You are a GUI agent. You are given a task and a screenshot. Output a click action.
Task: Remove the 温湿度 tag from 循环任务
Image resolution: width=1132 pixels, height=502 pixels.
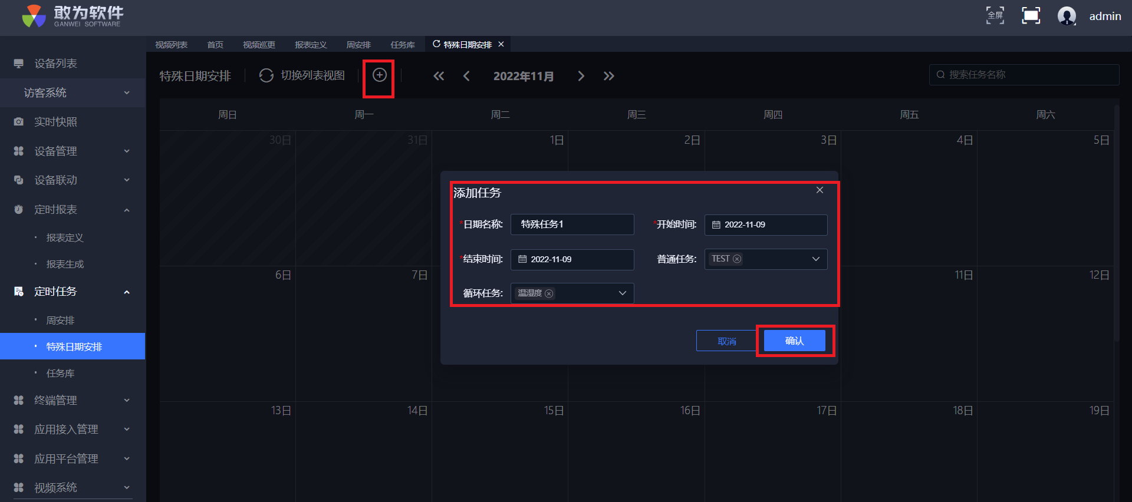[x=549, y=293]
